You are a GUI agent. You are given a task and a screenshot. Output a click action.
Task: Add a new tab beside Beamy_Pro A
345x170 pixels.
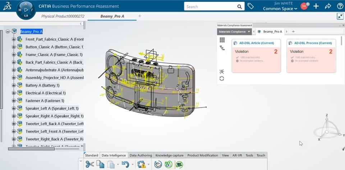click(x=140, y=16)
